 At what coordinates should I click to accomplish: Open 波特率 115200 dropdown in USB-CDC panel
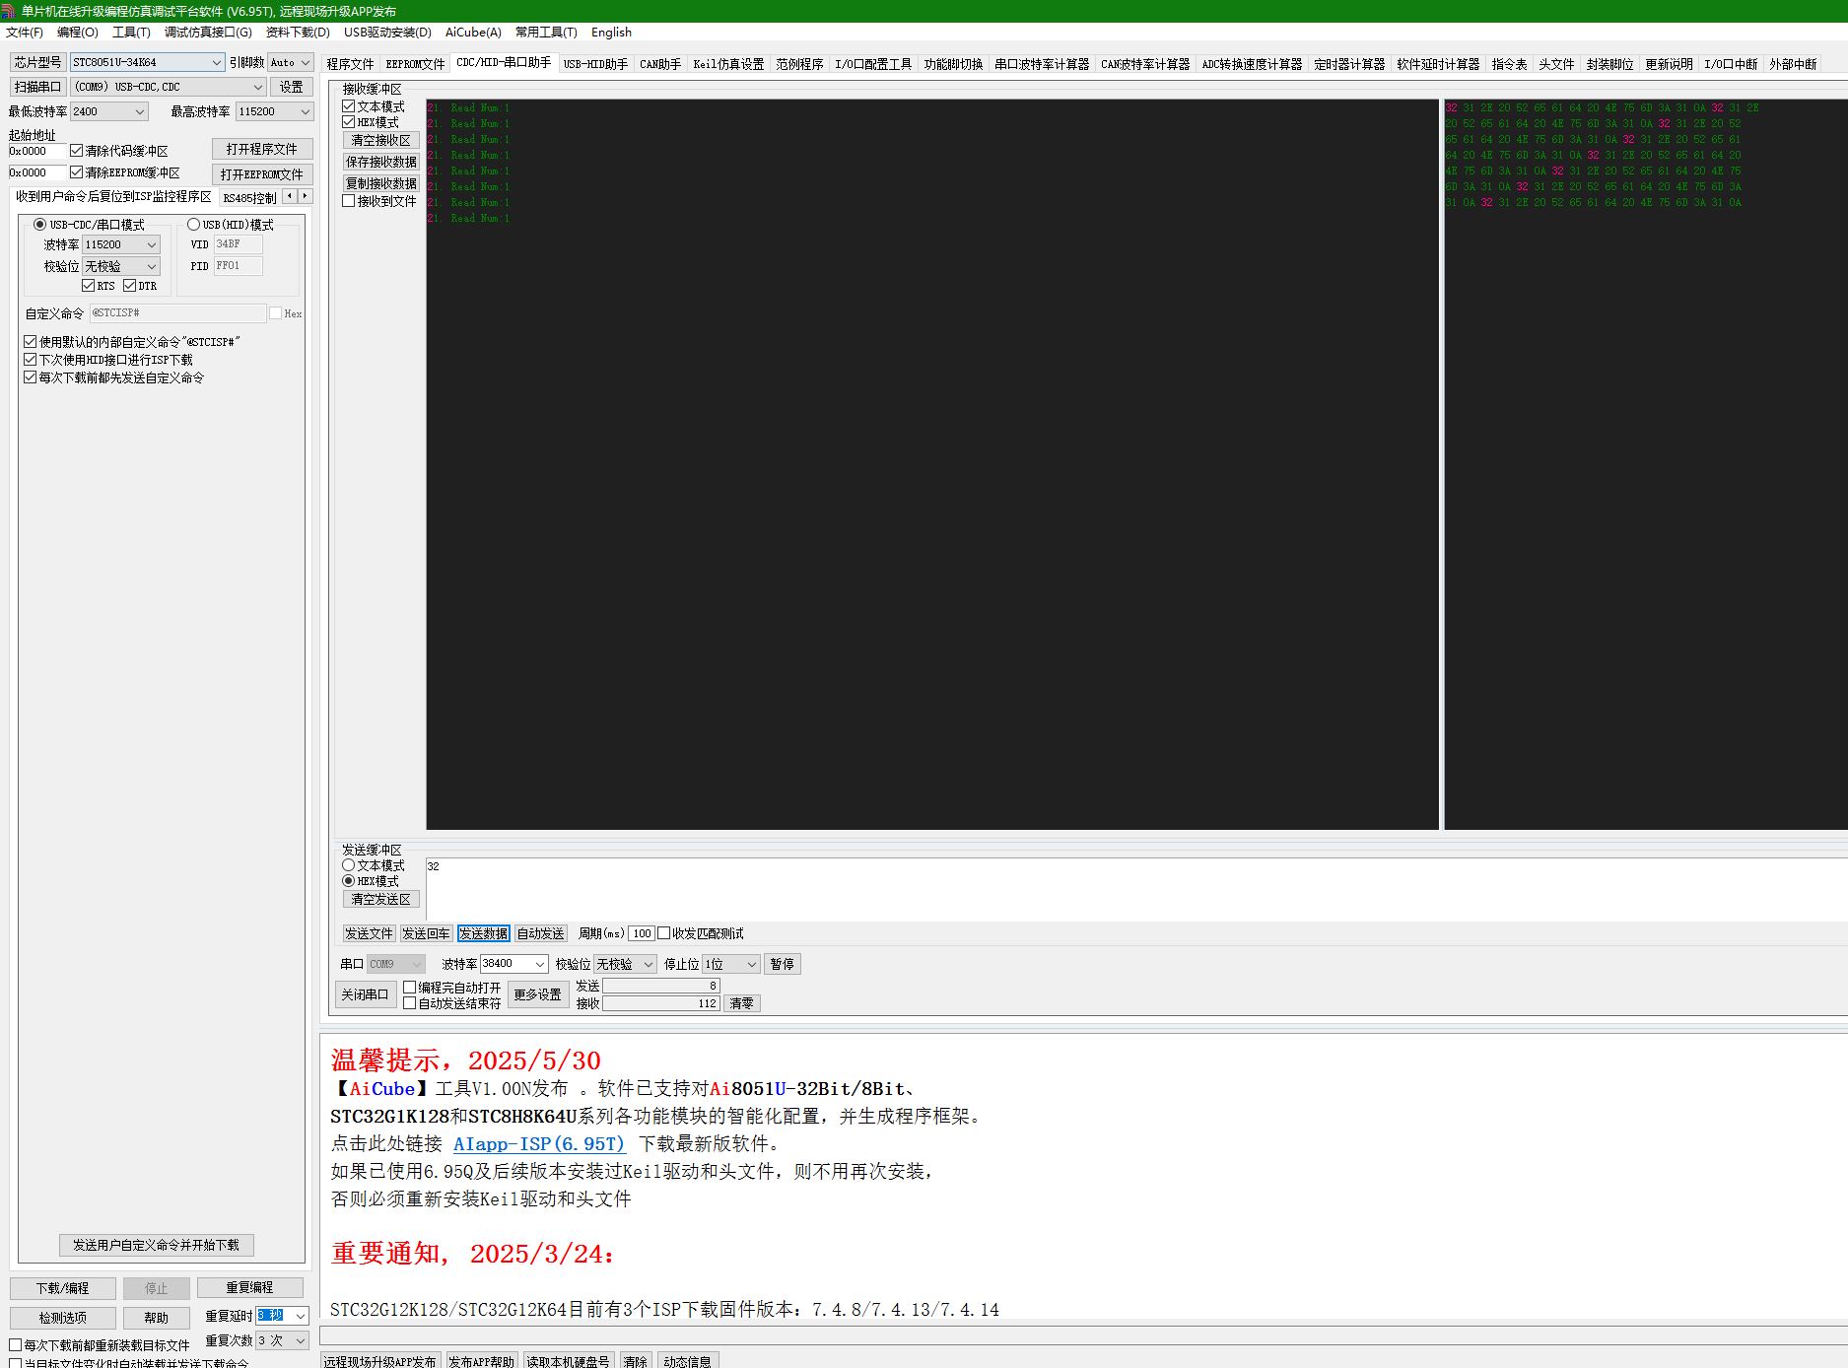(121, 244)
